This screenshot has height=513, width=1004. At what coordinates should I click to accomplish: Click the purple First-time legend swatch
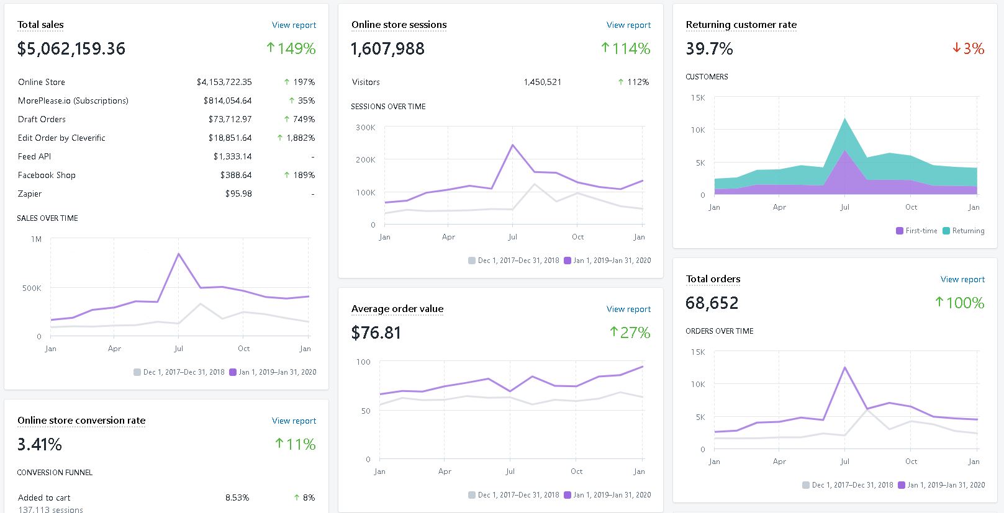pos(900,231)
